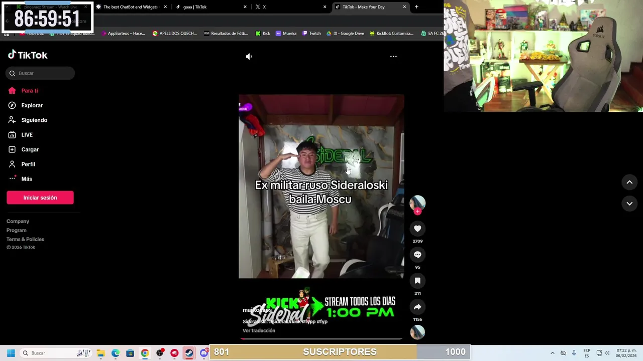Image resolution: width=643 pixels, height=361 pixels.
Task: Focus the Buscar search field in TikTok
Action: coord(41,73)
